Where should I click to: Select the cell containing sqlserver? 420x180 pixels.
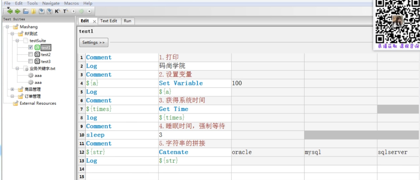[x=398, y=152]
